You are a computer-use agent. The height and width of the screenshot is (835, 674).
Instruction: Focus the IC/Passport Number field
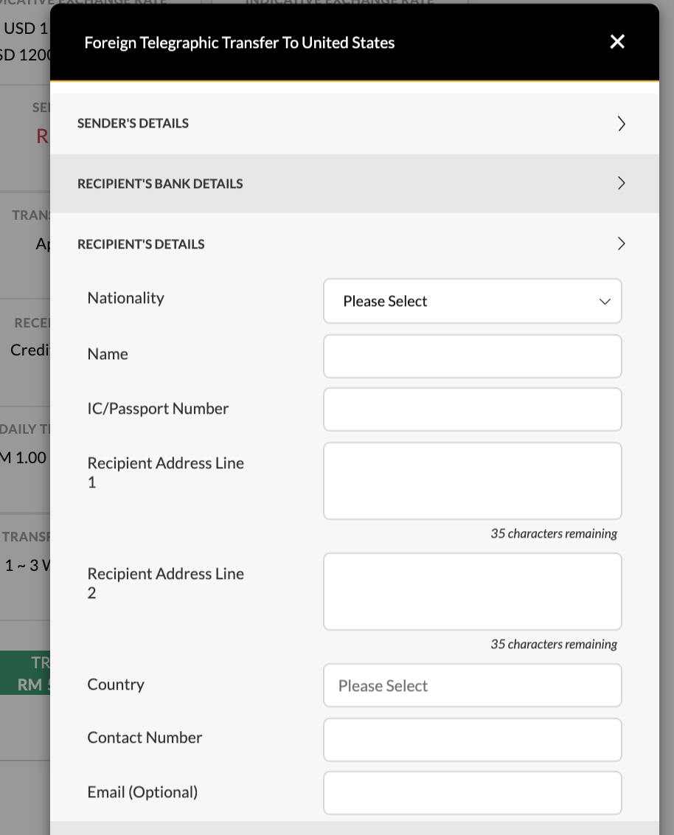pyautogui.click(x=472, y=409)
